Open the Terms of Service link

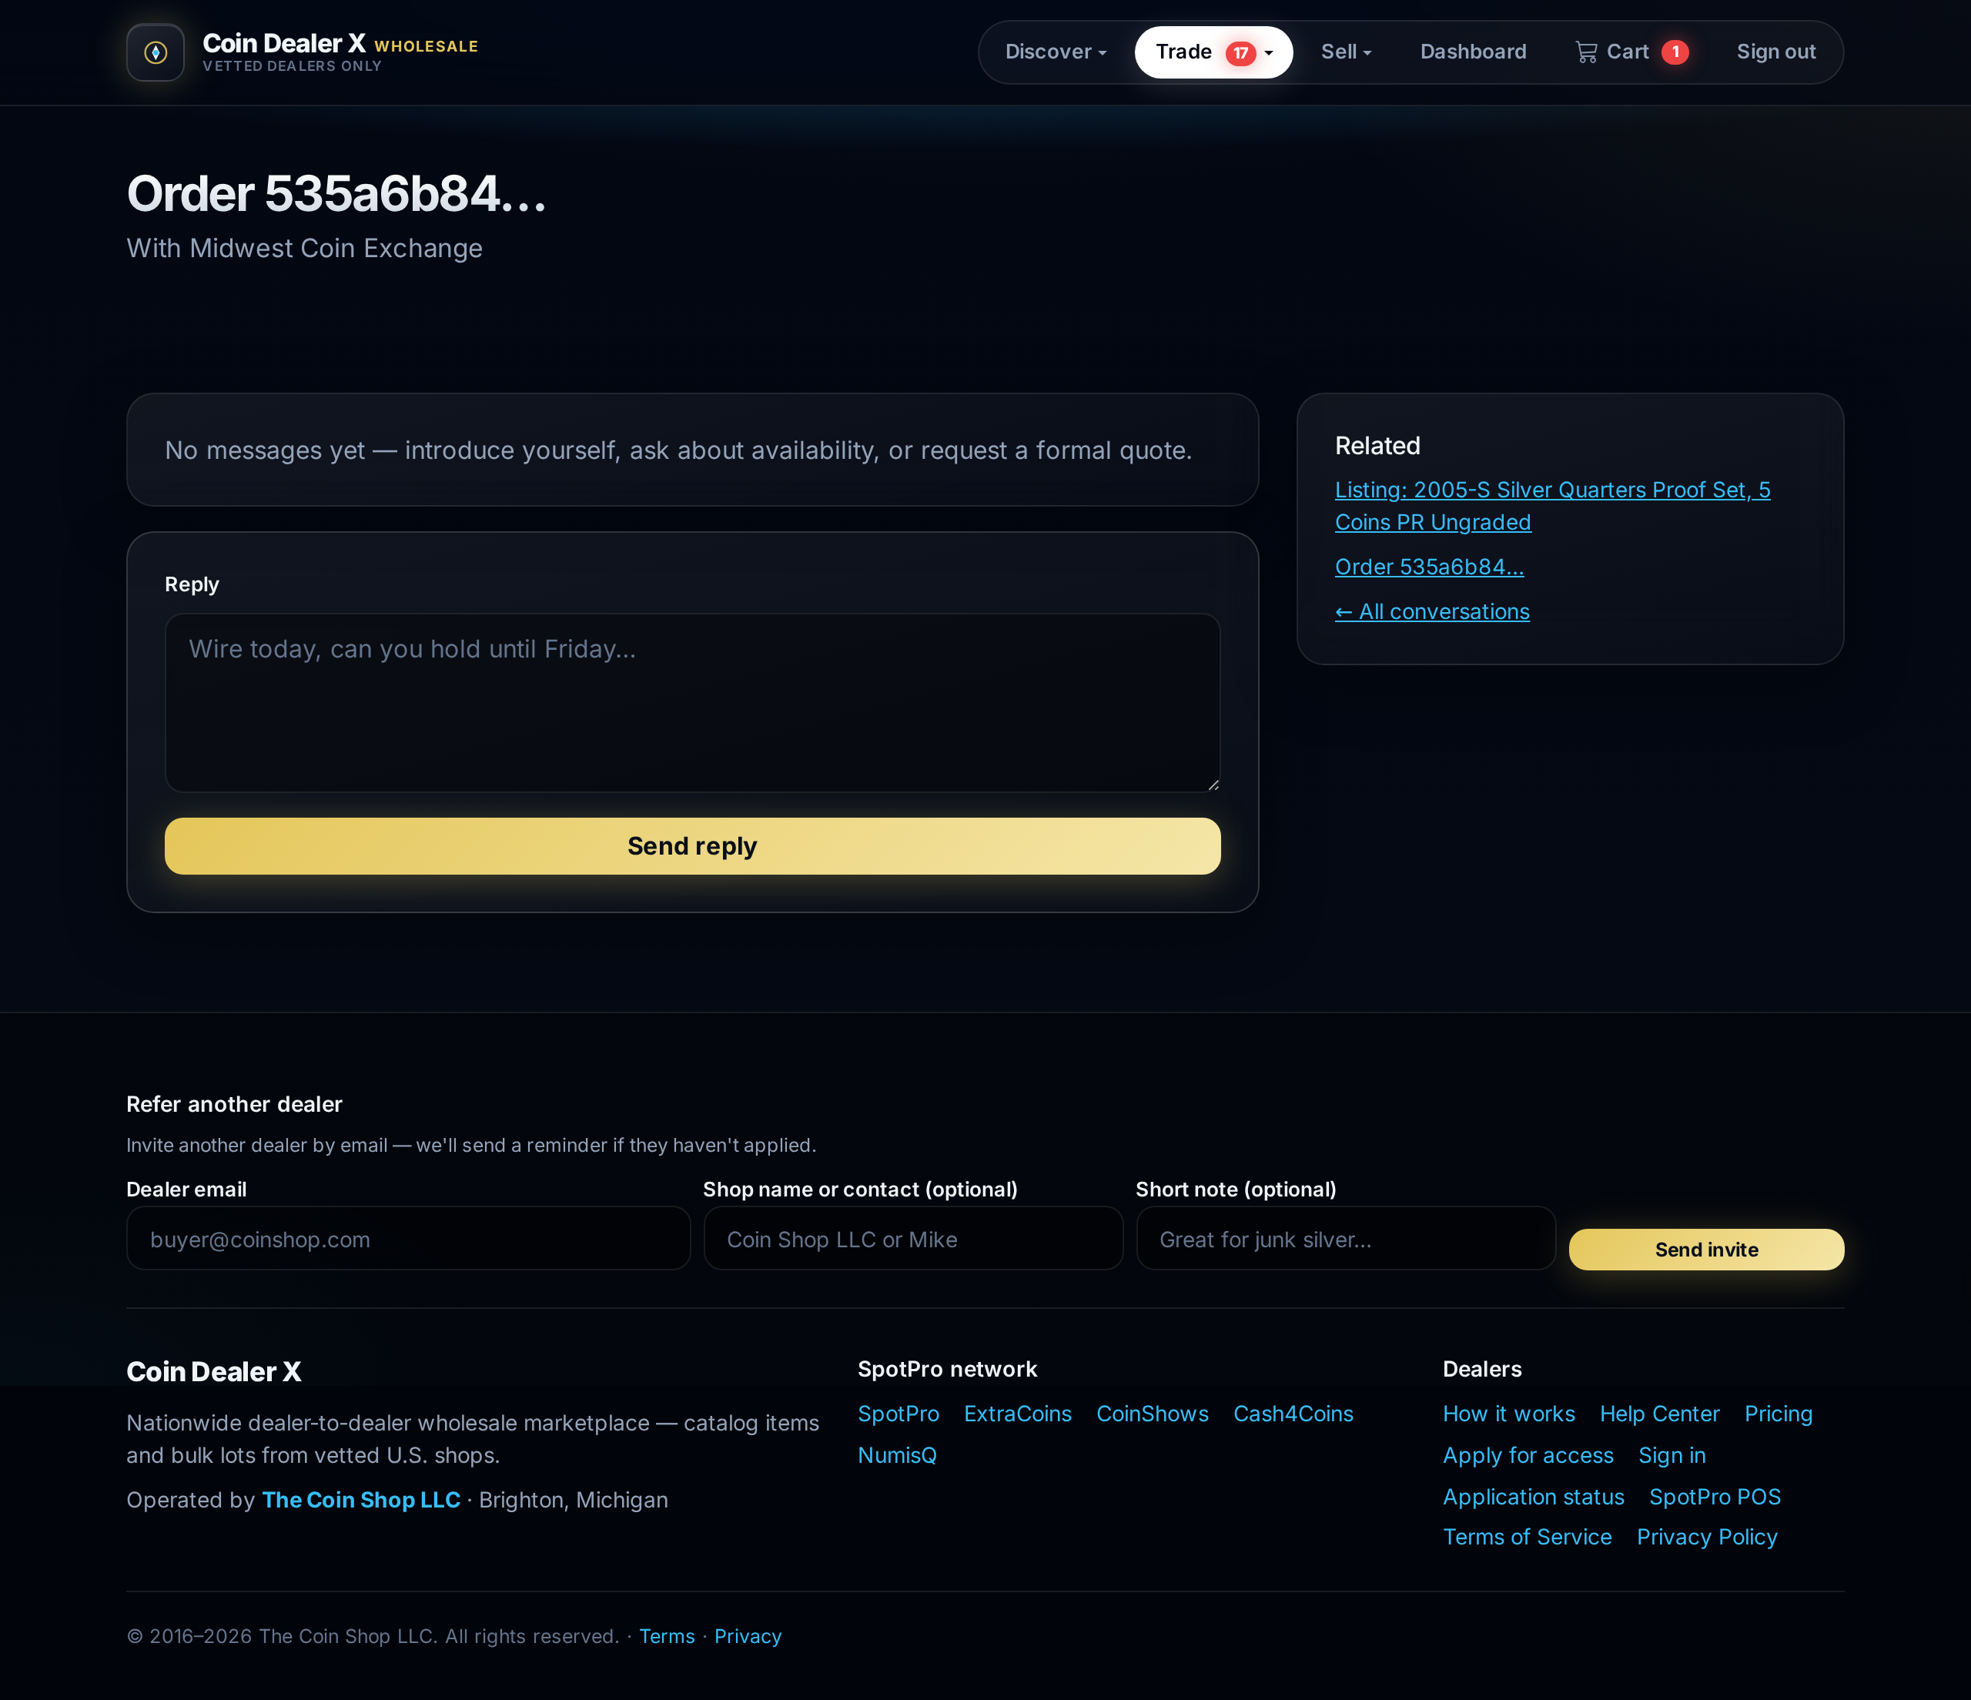point(1527,1538)
